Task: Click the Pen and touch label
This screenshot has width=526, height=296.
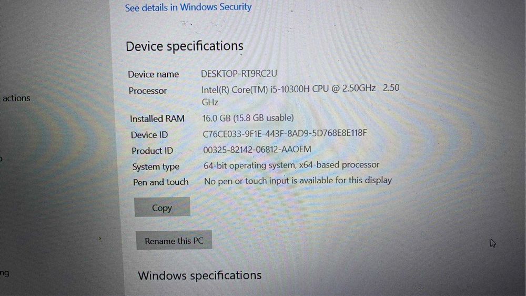Action: (160, 182)
